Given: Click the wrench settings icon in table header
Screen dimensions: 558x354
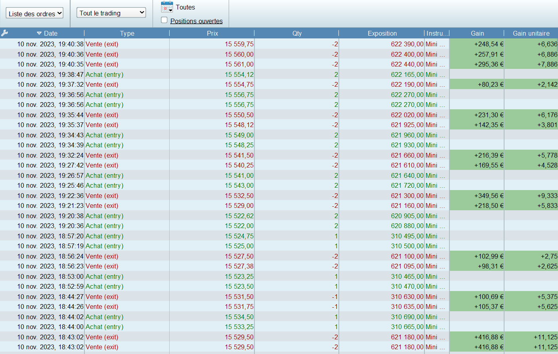Looking at the screenshot, I should [5, 33].
